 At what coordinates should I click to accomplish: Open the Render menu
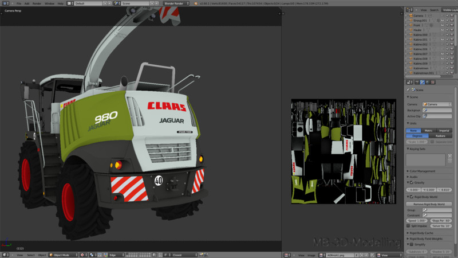click(x=37, y=3)
